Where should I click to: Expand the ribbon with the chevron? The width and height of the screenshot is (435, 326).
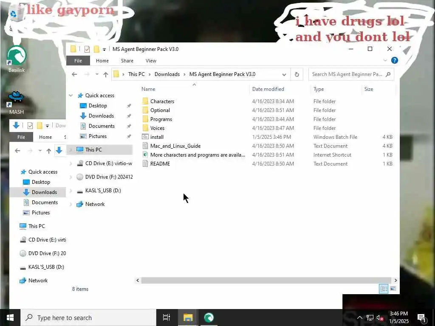click(x=385, y=60)
